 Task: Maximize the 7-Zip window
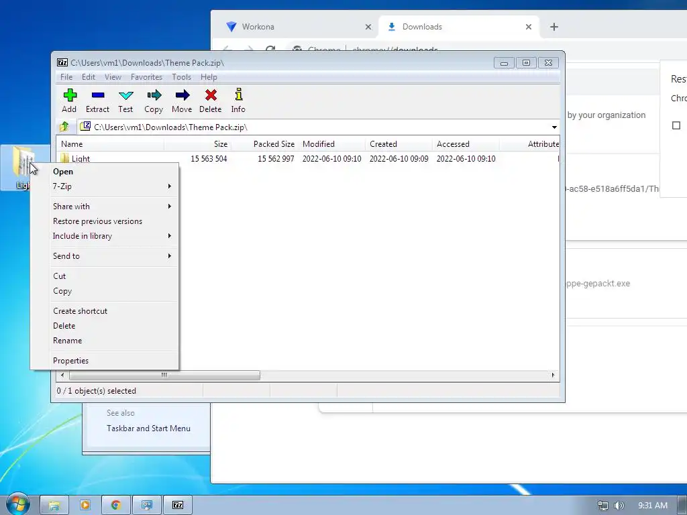tap(526, 63)
